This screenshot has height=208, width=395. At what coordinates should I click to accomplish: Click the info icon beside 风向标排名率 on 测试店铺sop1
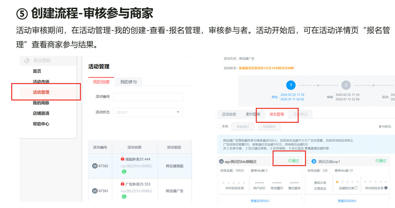pyautogui.click(x=386, y=188)
